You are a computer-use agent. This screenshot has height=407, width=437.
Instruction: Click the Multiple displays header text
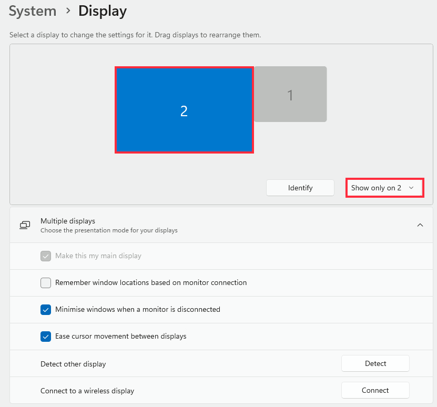tap(68, 221)
